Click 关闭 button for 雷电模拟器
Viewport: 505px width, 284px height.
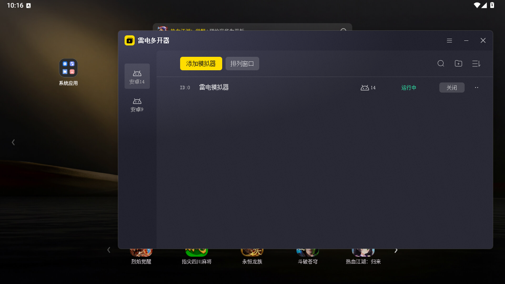452,88
